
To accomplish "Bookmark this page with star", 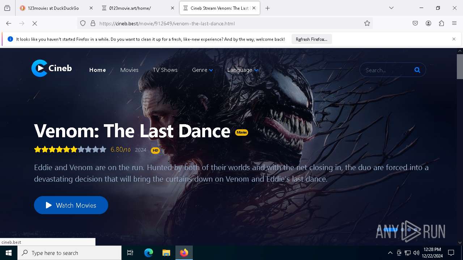I will [367, 23].
